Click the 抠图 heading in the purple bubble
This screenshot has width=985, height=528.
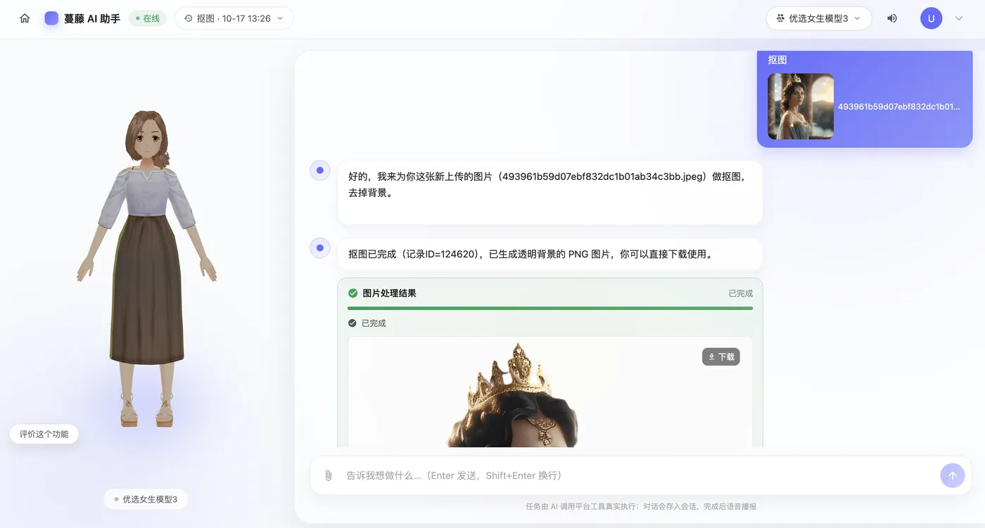[x=777, y=60]
